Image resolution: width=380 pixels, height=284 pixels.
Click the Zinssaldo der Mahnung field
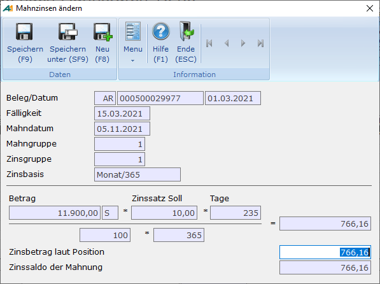(325, 267)
